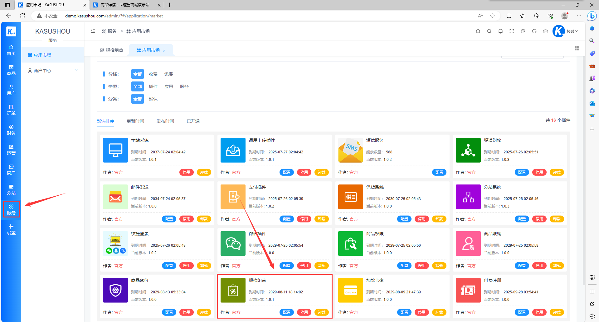Screen dimensions: 599x322
Task: Click 配置 for the 短信服务 plugin
Action: tap(439, 172)
